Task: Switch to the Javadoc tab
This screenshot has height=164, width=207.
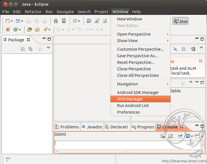Action: coord(92,127)
